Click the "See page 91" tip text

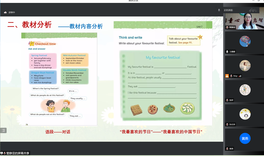click(185, 43)
